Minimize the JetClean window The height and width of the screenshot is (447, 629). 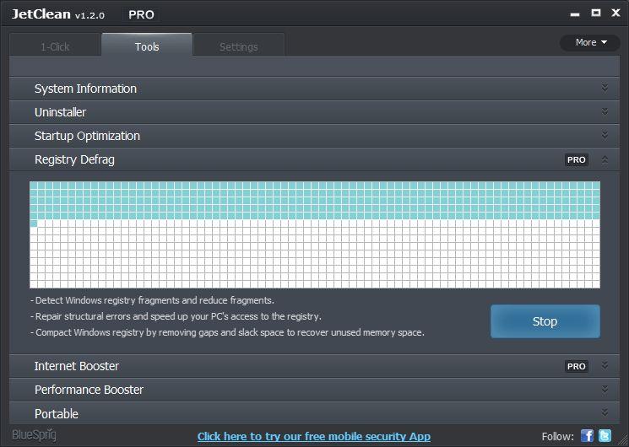pyautogui.click(x=575, y=13)
